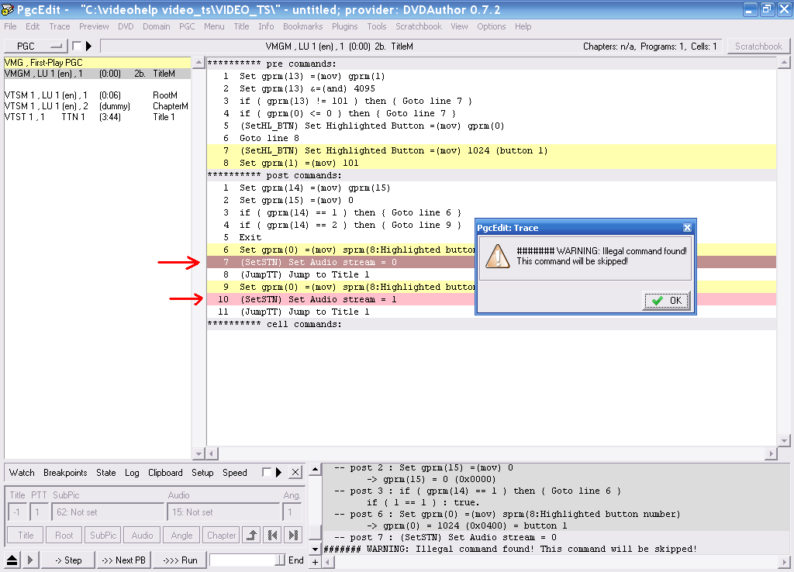Click the Root remote button
Image resolution: width=794 pixels, height=572 pixels.
point(64,535)
